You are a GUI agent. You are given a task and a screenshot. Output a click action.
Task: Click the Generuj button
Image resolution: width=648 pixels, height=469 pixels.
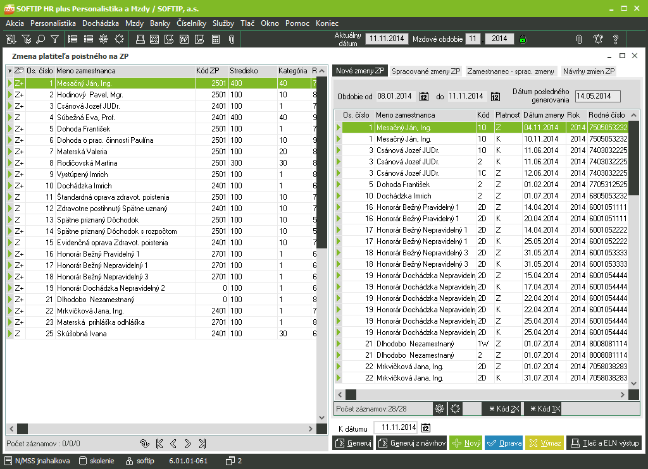pos(352,443)
